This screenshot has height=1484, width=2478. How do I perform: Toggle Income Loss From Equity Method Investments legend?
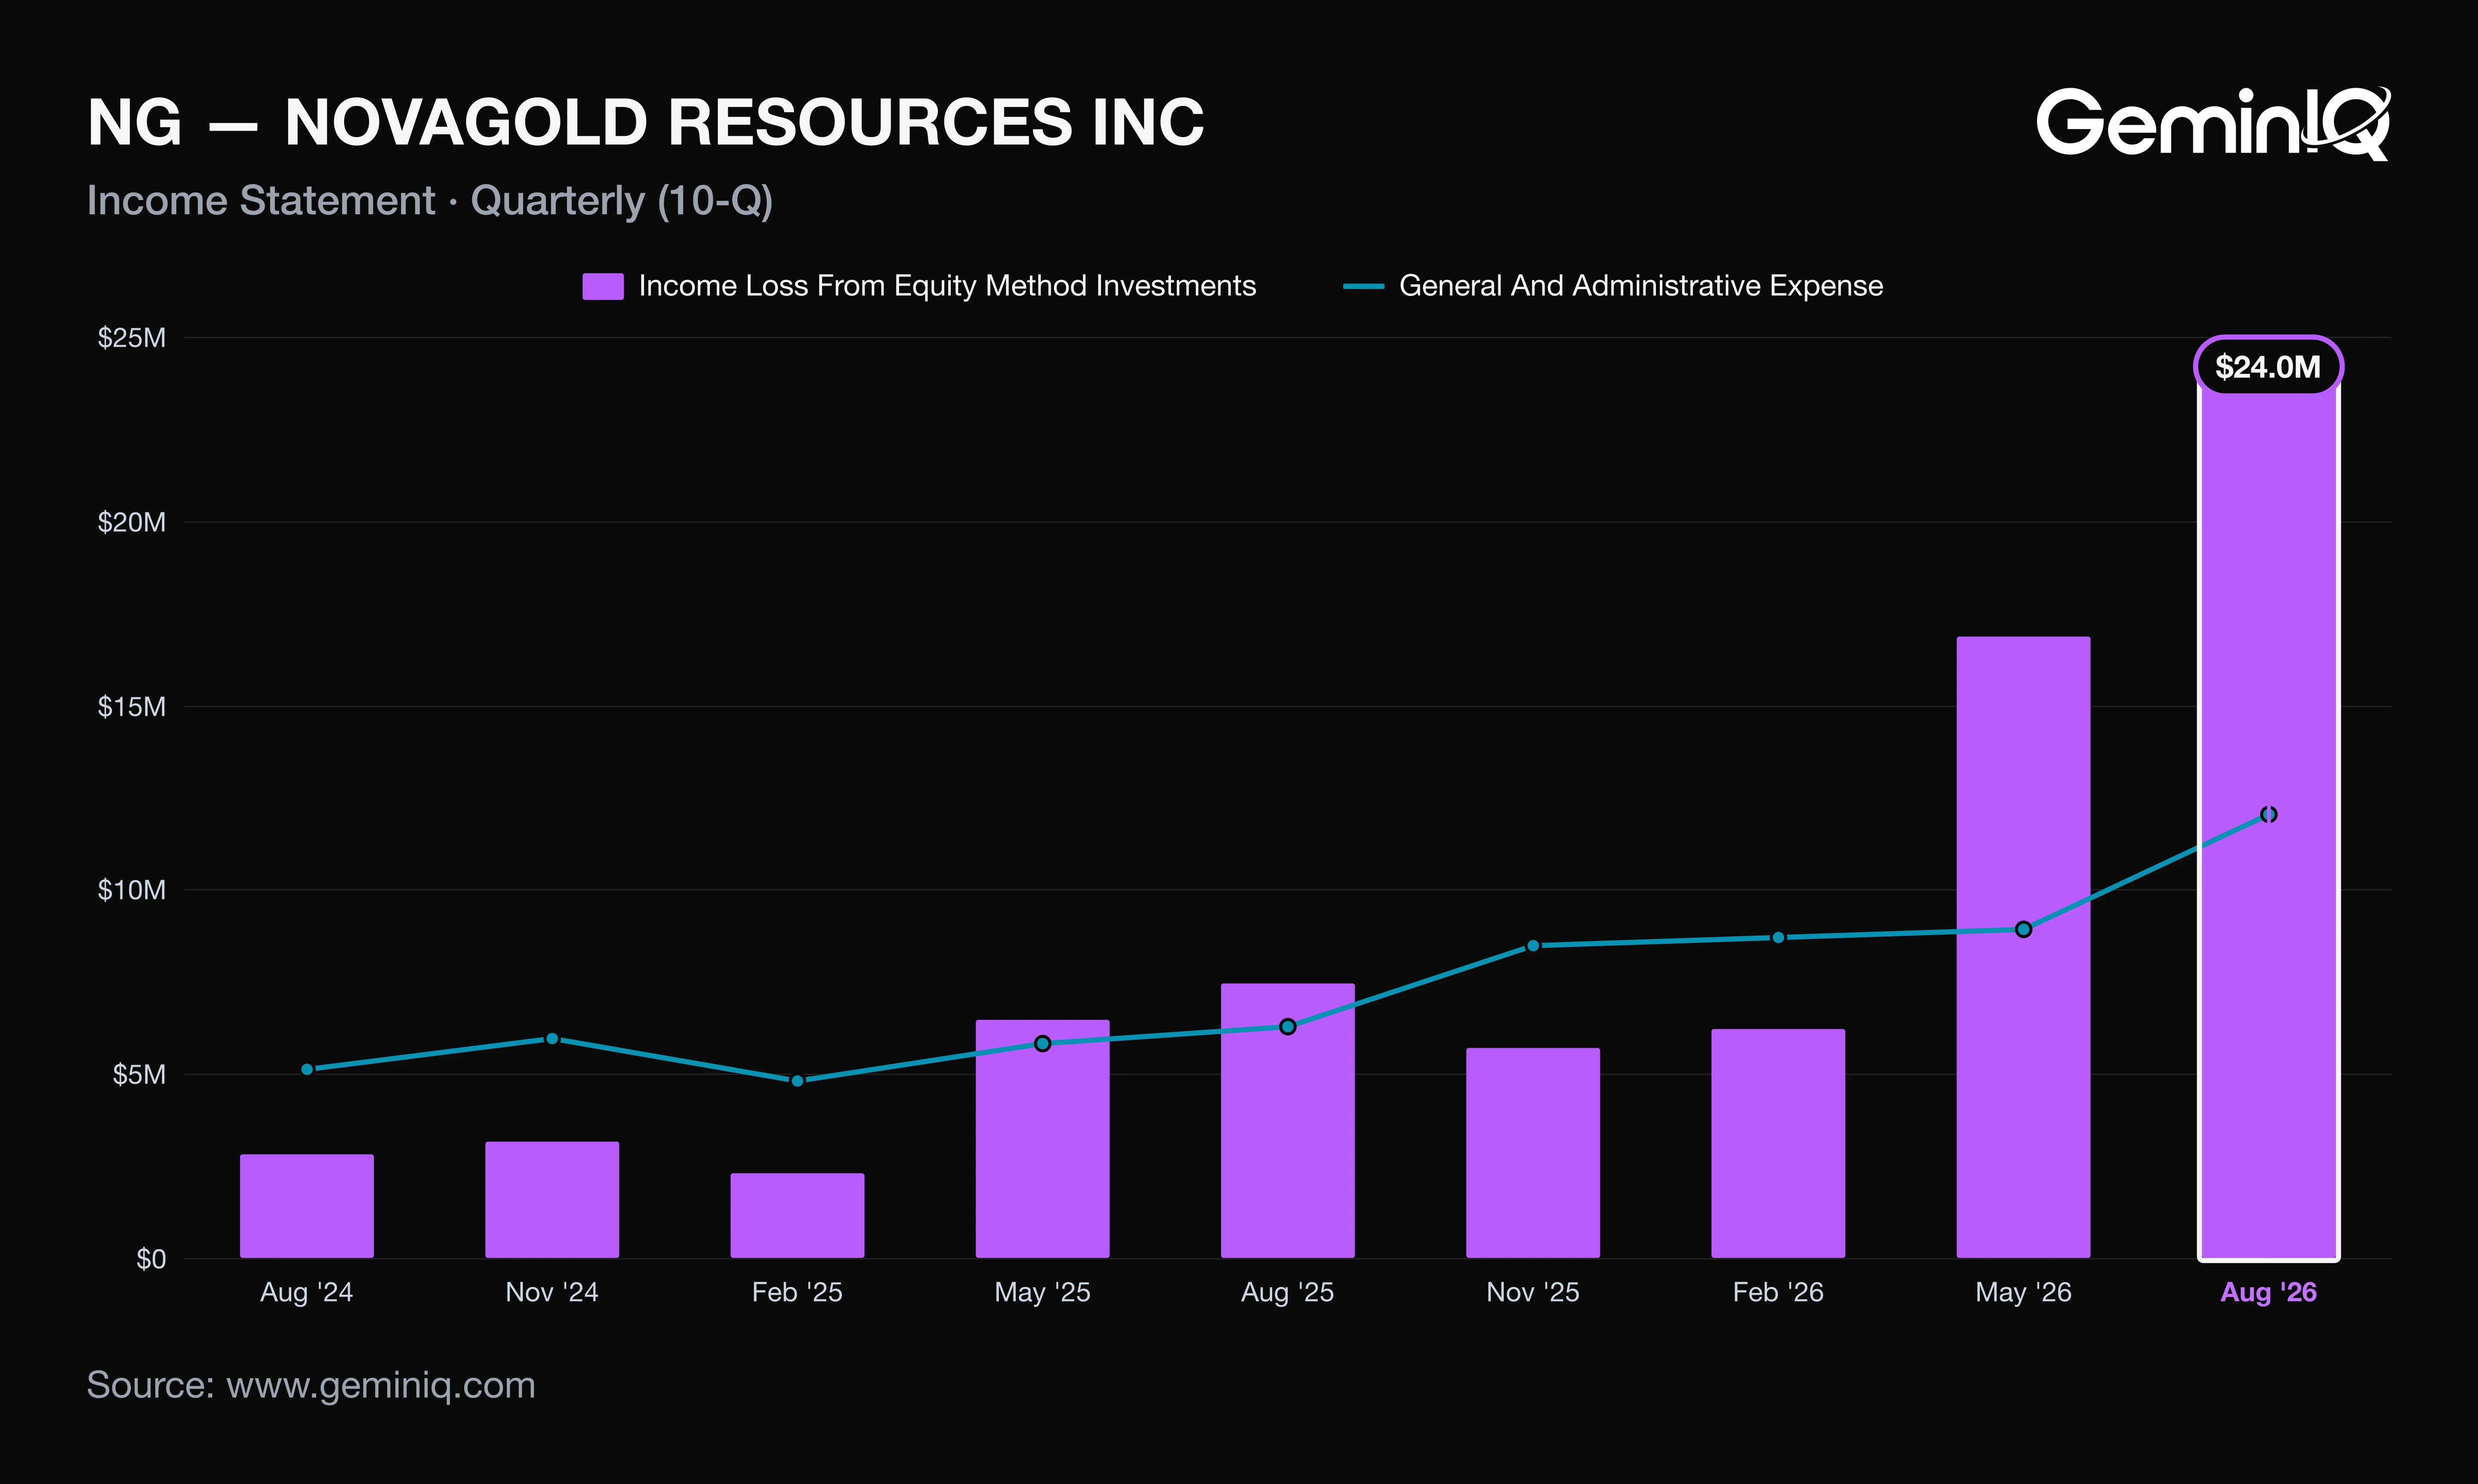(919, 286)
